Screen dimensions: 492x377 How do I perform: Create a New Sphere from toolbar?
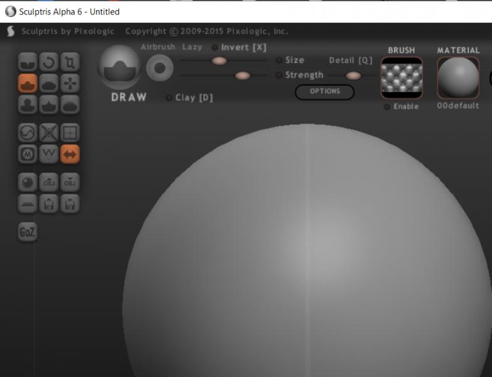(28, 182)
